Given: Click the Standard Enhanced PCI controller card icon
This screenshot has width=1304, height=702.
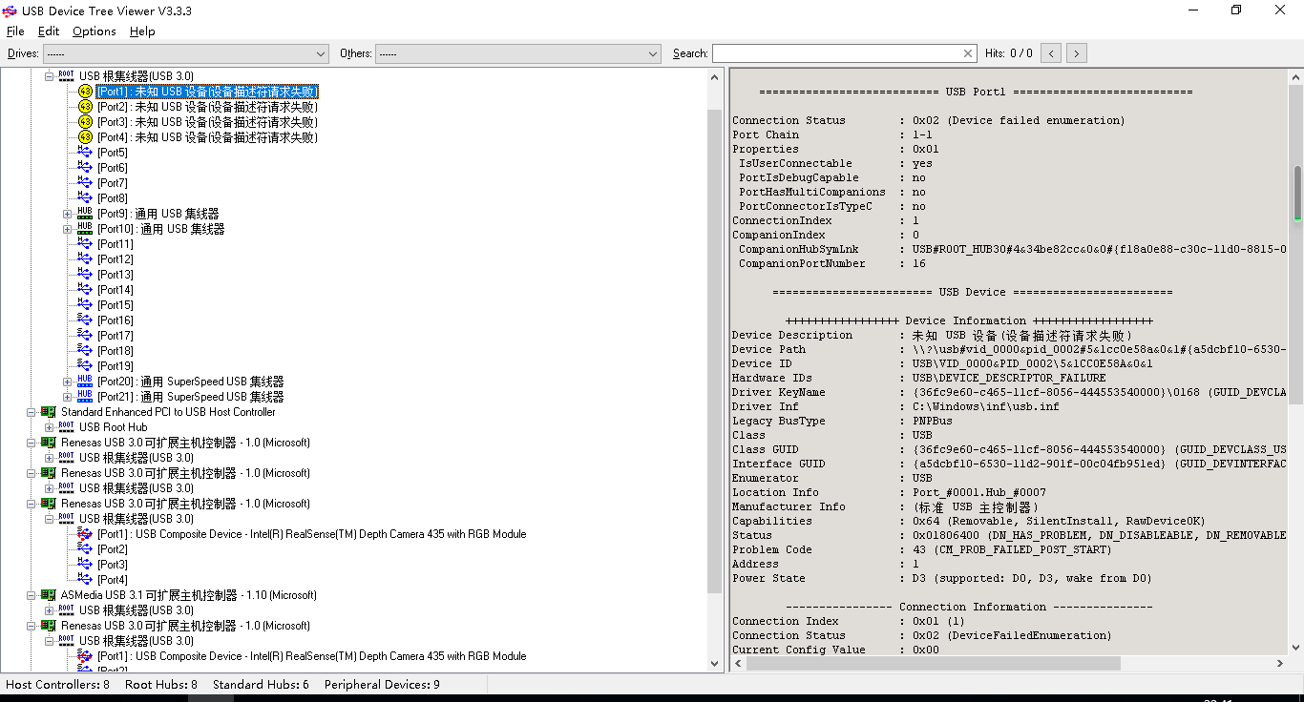Looking at the screenshot, I should 49,412.
